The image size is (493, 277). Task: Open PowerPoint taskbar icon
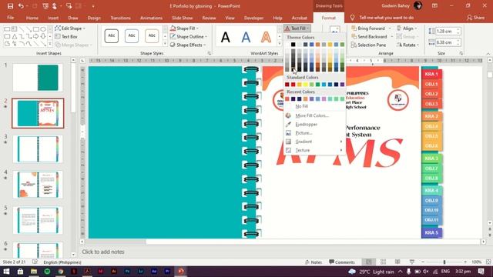(x=181, y=272)
